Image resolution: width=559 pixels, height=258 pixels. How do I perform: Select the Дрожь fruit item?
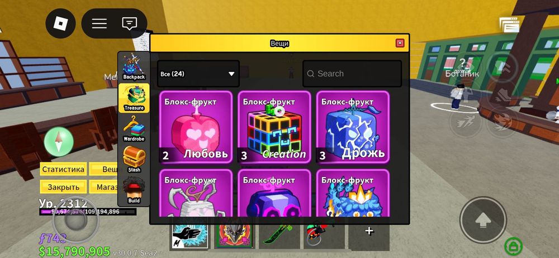[x=353, y=127]
